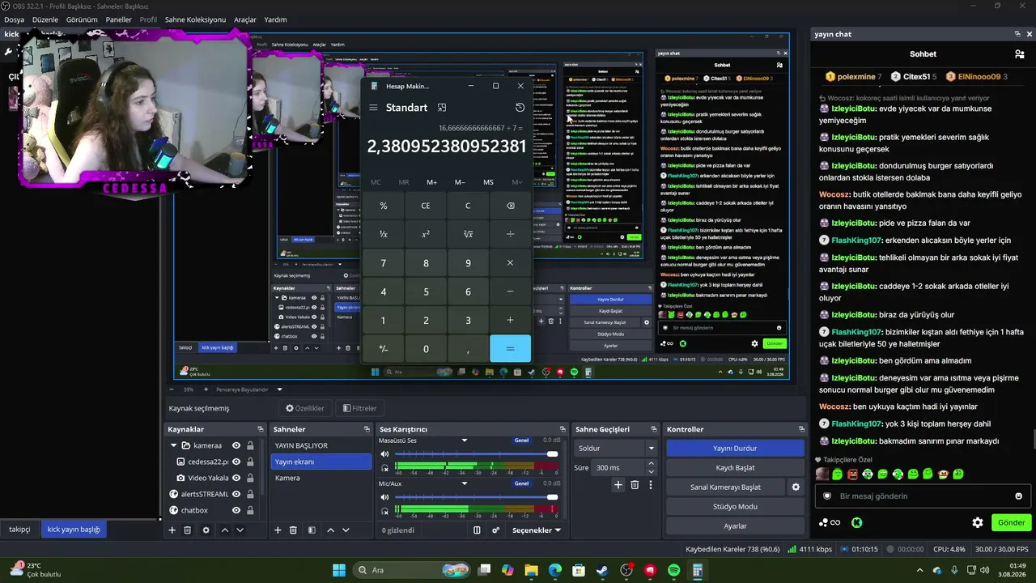1036x583 pixels.
Task: Select the Yayın ekranı scene
Action: 321,462
